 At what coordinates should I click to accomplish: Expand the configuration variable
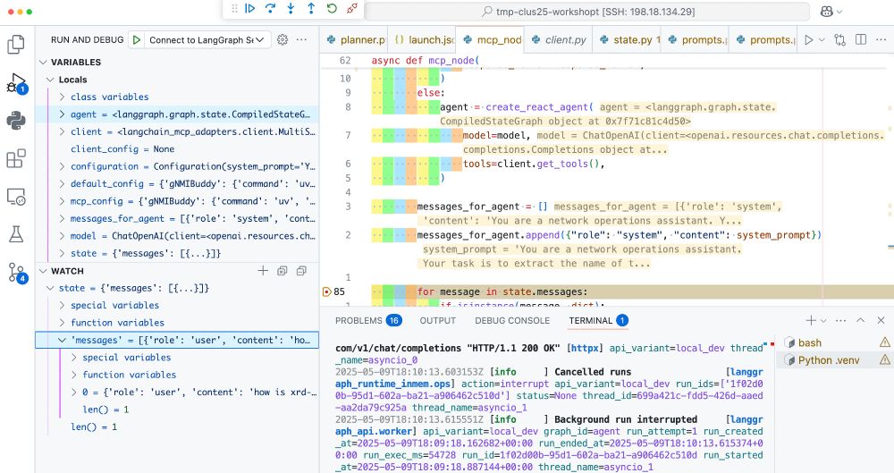point(63,166)
